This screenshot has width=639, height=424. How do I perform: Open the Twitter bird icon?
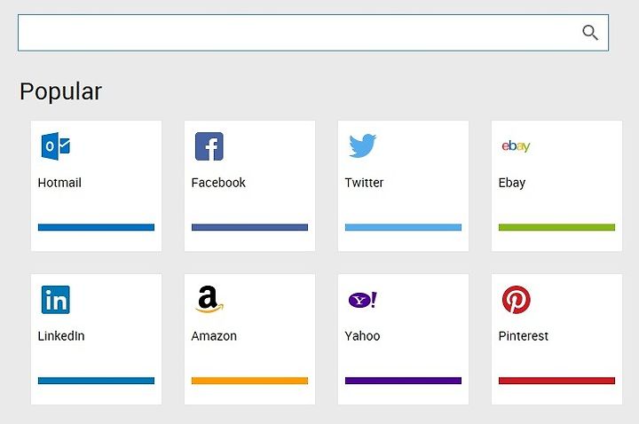pyautogui.click(x=362, y=145)
